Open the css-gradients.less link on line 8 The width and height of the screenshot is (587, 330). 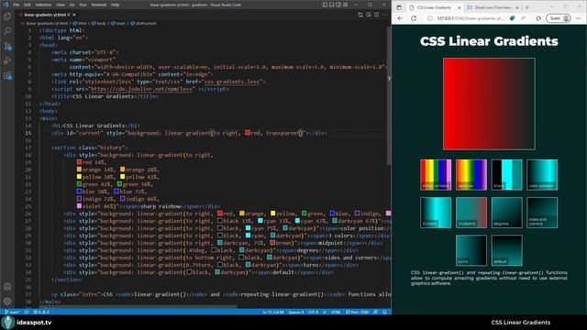232,82
